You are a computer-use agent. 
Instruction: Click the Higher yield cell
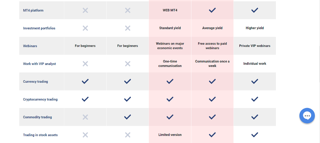click(255, 28)
